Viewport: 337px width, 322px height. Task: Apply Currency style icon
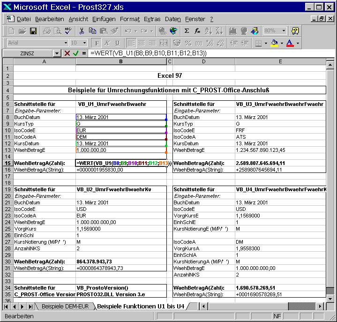point(177,43)
